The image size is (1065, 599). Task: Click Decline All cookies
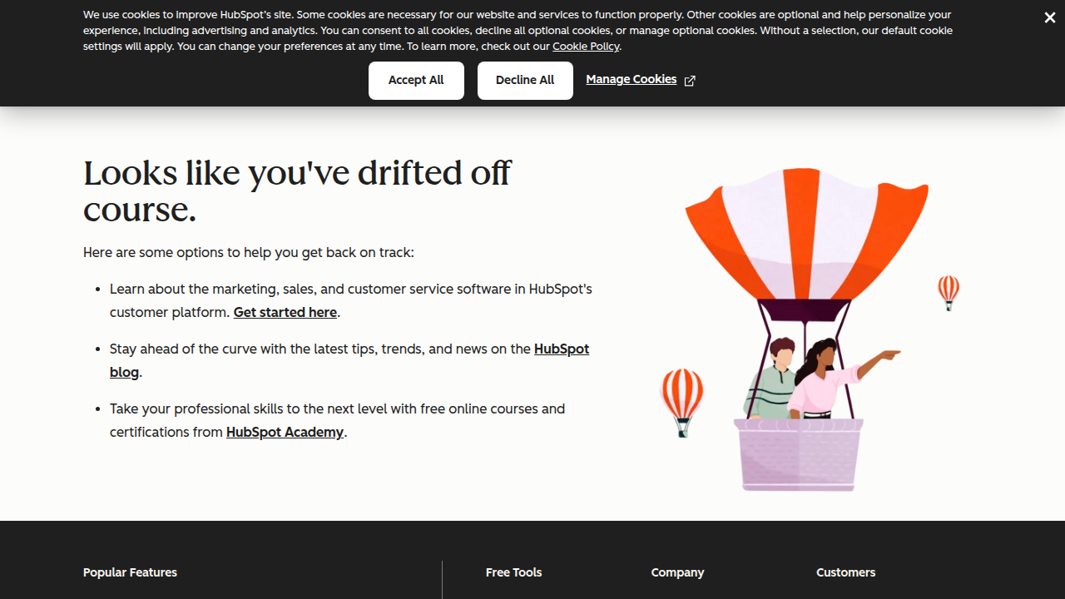tap(525, 80)
